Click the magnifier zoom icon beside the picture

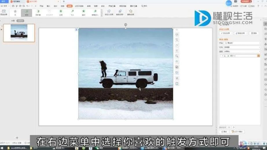coord(177,56)
